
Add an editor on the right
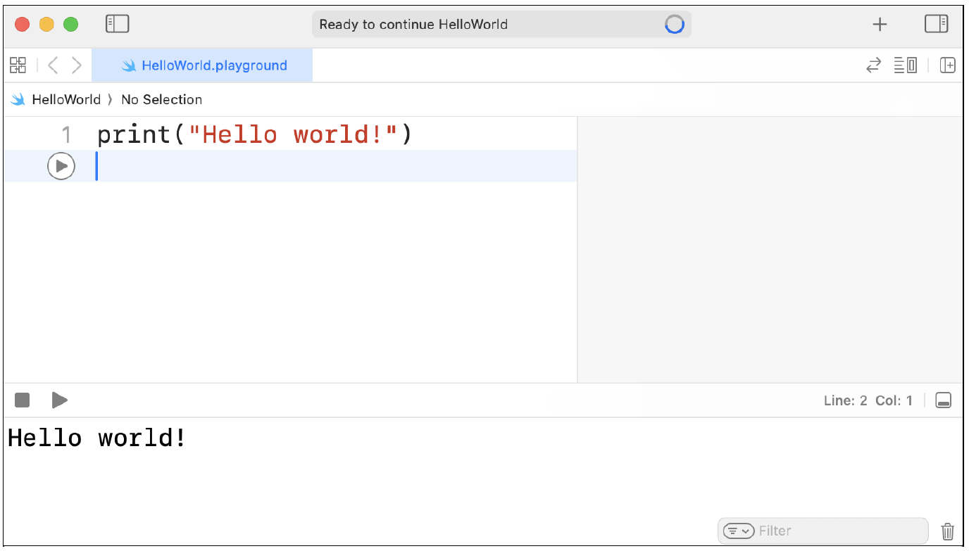(948, 65)
